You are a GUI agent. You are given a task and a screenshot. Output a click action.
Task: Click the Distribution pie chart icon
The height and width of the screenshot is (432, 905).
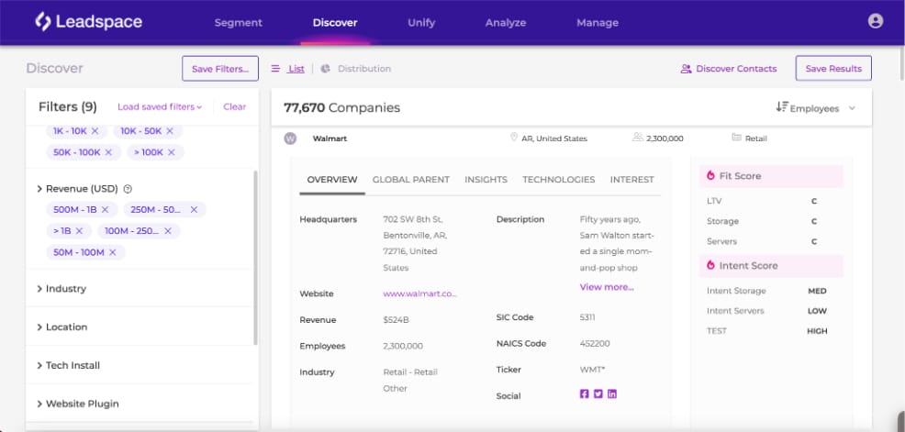tap(326, 69)
